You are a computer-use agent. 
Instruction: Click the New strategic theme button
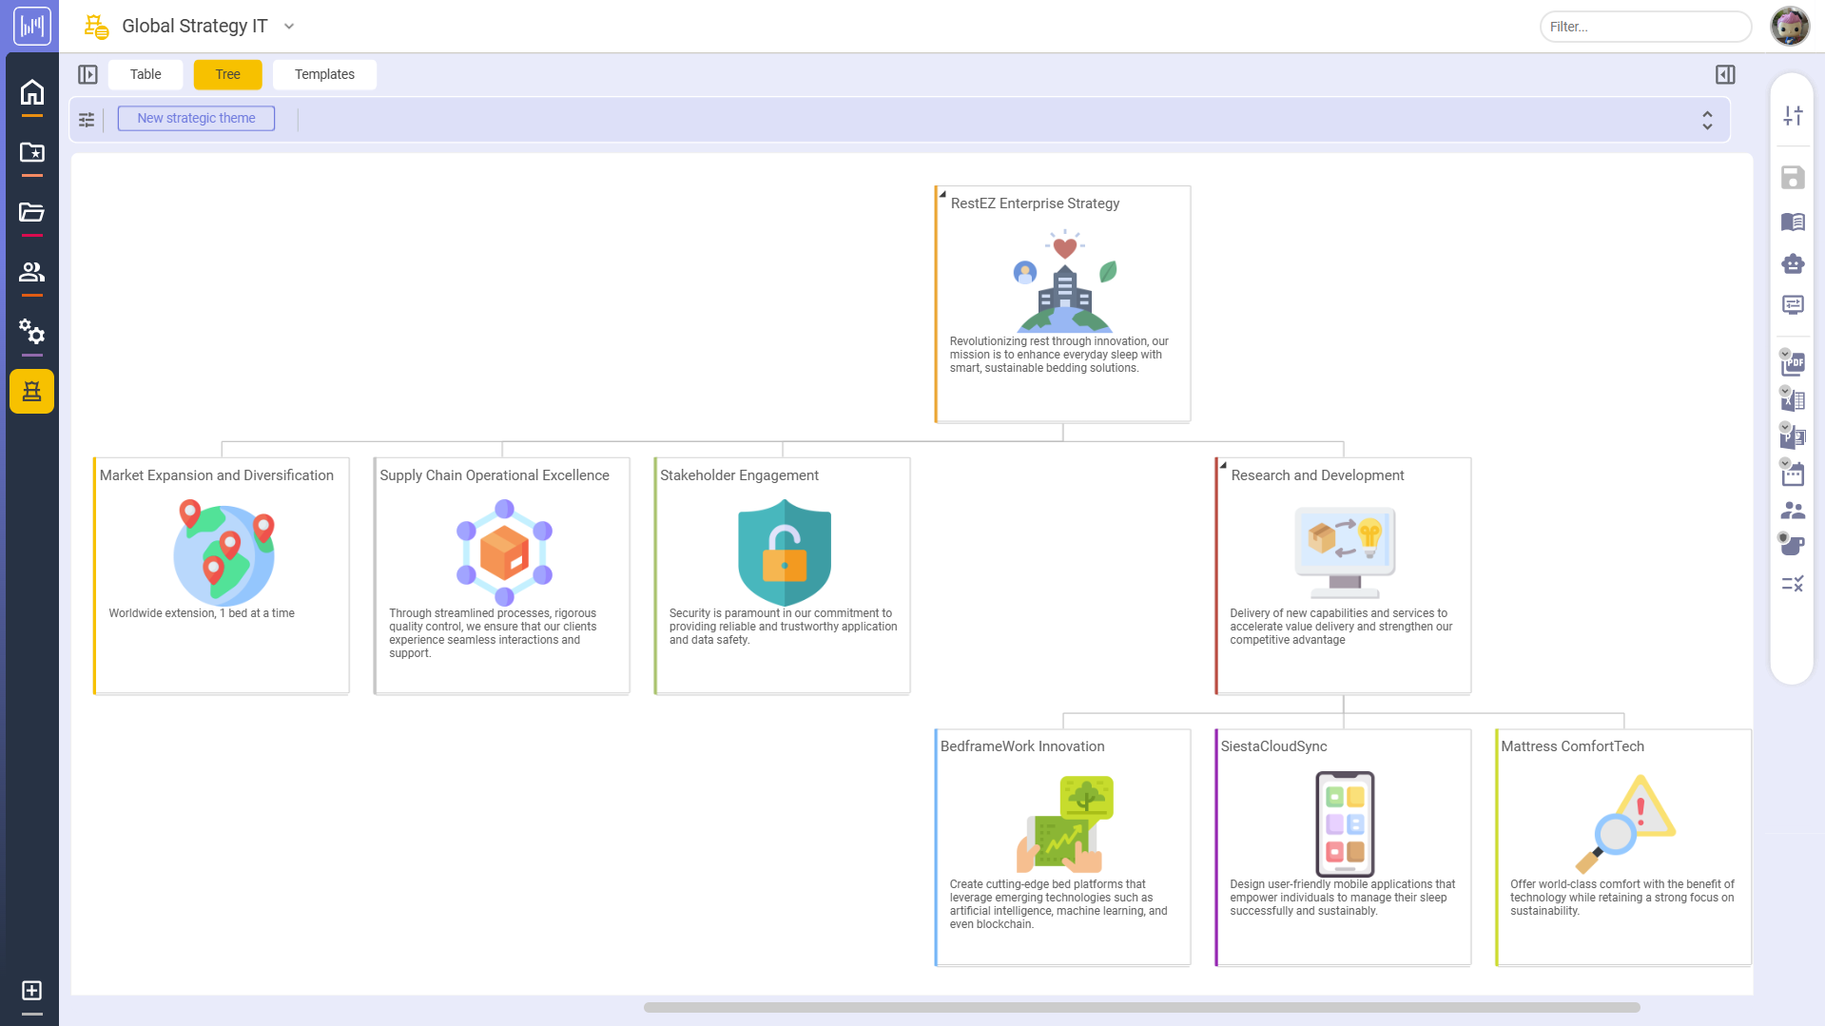(196, 118)
